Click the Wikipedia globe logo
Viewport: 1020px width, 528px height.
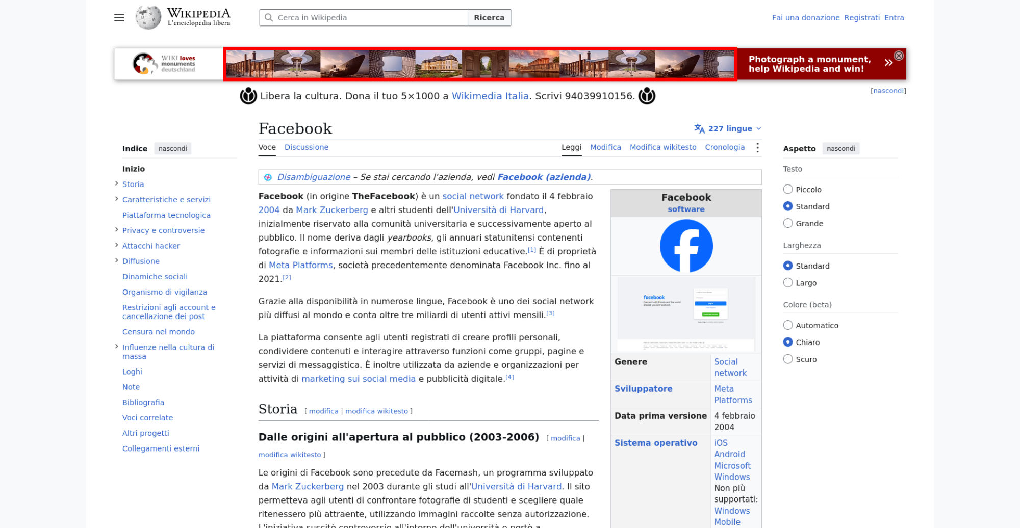click(148, 17)
